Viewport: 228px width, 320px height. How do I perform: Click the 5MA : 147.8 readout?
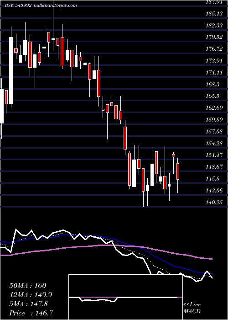click(x=28, y=304)
